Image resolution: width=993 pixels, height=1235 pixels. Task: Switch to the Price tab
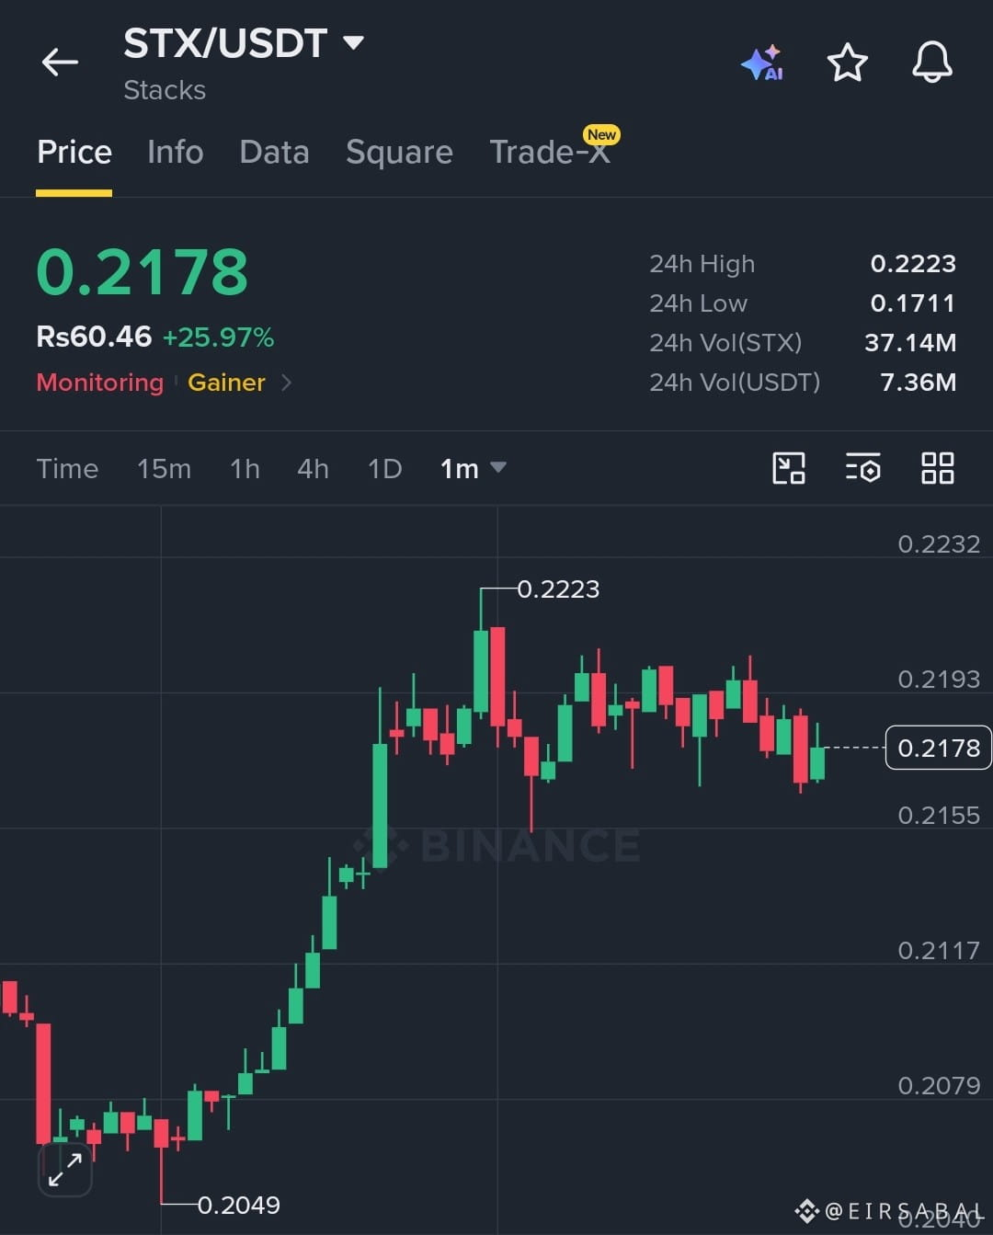pyautogui.click(x=74, y=152)
